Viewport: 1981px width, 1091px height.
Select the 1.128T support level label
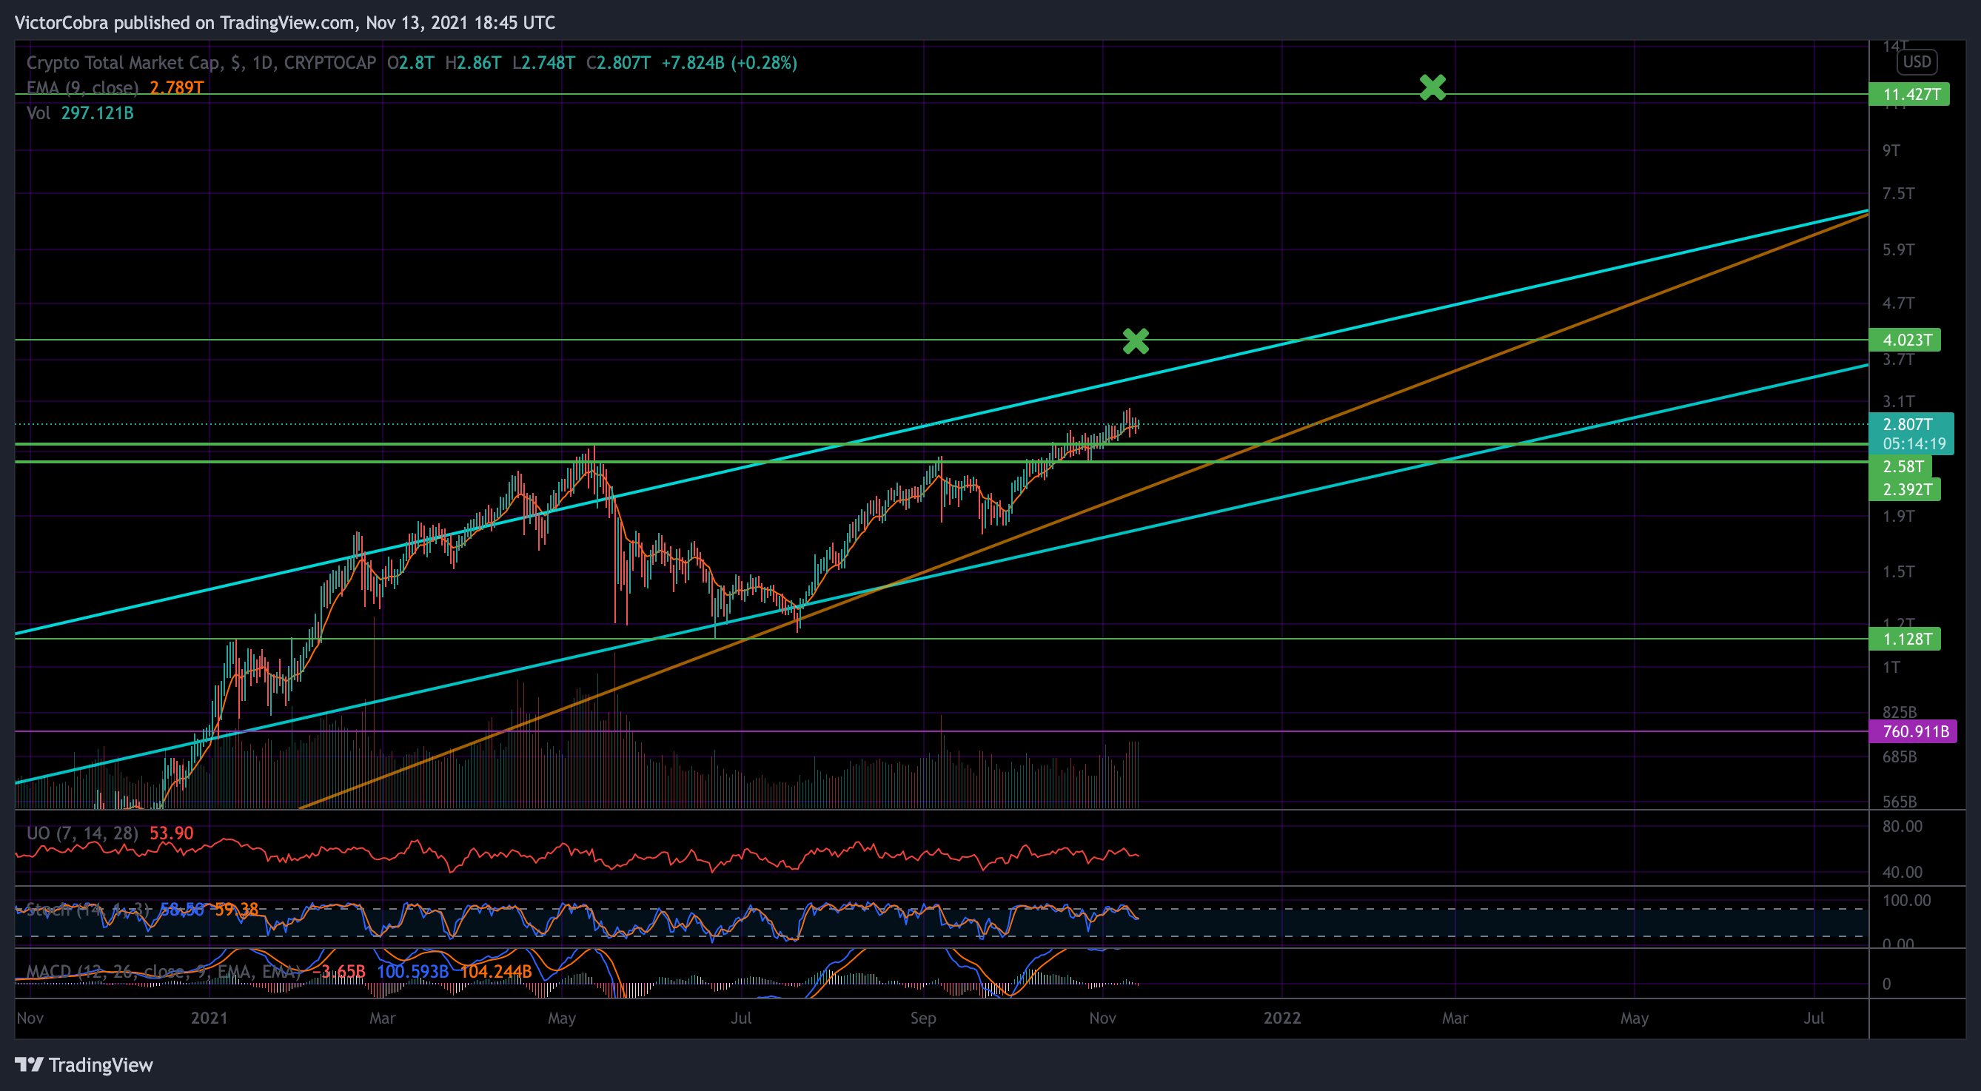click(1905, 639)
